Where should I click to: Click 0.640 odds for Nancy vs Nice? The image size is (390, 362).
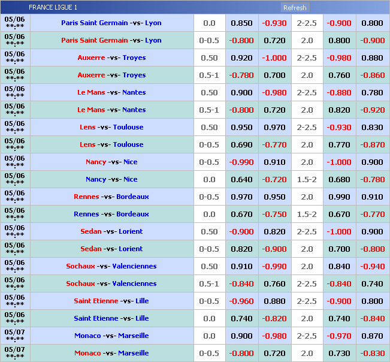(241, 180)
